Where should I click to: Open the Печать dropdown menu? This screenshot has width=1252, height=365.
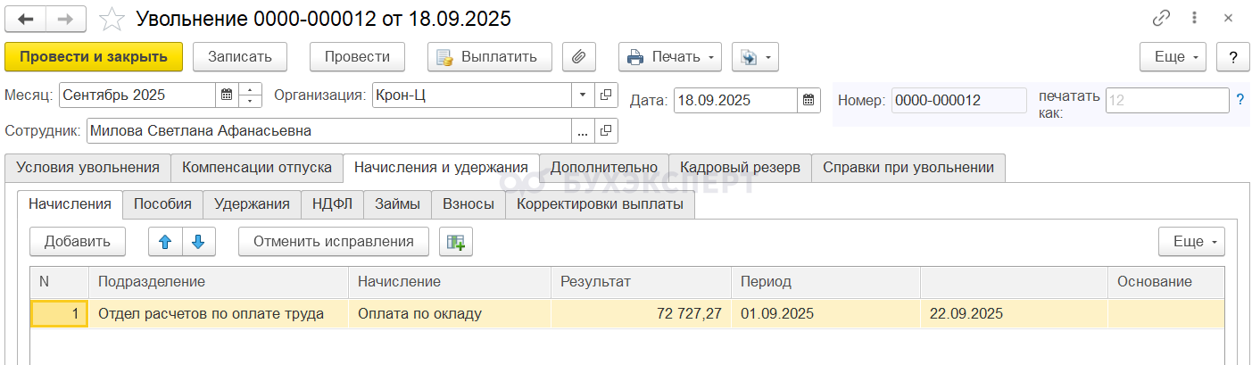(670, 57)
